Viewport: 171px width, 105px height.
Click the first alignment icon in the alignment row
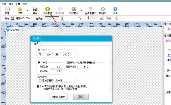pos(80,18)
